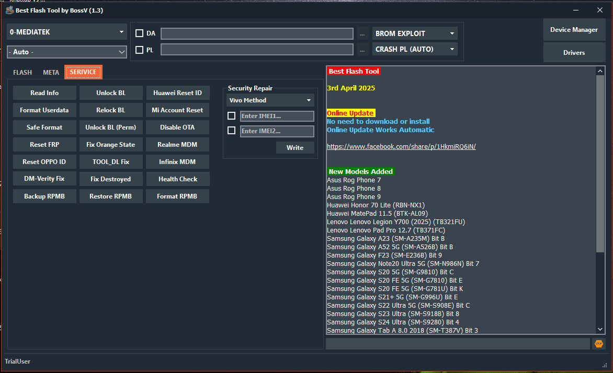The width and height of the screenshot is (613, 373).
Task: Click the Drivers button
Action: coord(574,52)
